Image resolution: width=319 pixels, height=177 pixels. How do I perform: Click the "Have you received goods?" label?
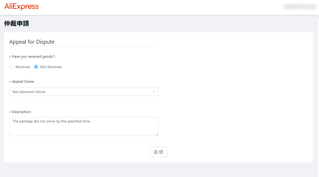click(x=34, y=56)
